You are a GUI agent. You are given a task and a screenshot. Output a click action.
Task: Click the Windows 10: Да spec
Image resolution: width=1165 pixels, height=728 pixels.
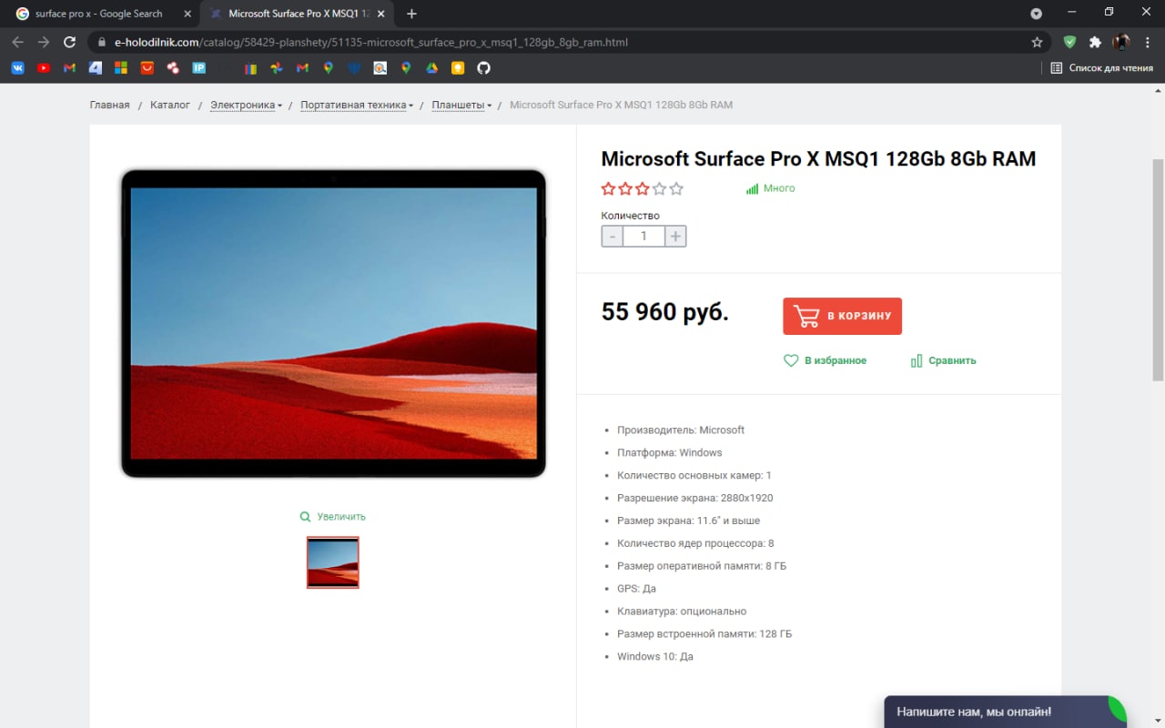(x=655, y=656)
